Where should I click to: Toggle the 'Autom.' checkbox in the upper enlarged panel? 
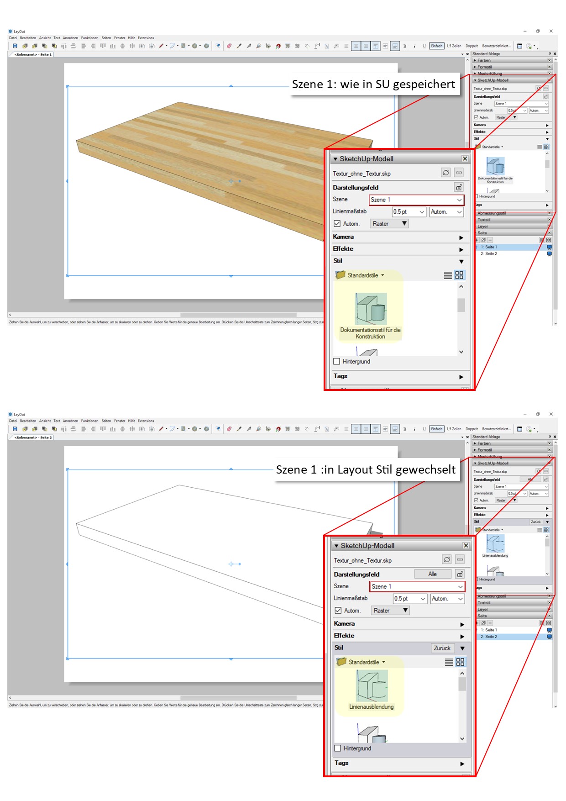click(337, 224)
